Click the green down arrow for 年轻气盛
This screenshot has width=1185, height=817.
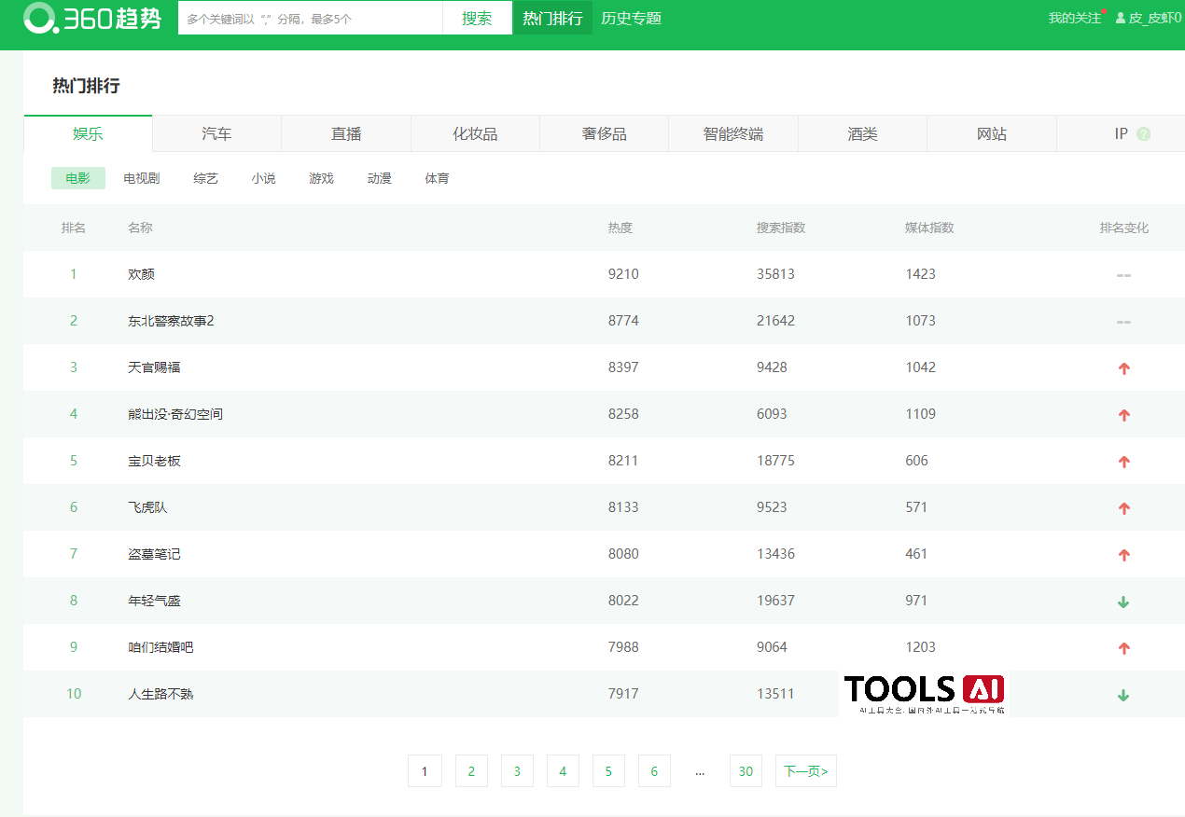pos(1123,602)
